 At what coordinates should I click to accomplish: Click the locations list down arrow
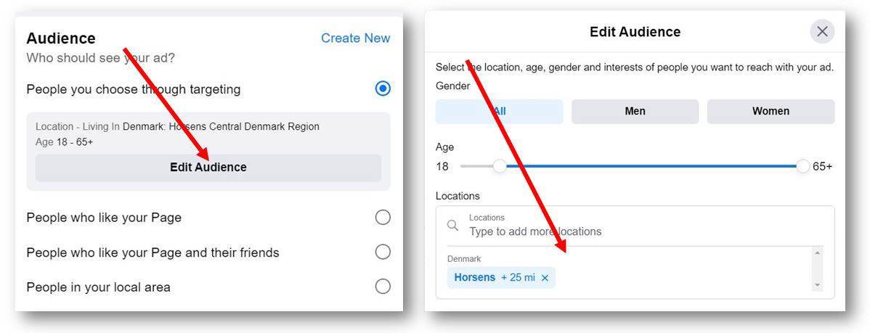[x=816, y=285]
